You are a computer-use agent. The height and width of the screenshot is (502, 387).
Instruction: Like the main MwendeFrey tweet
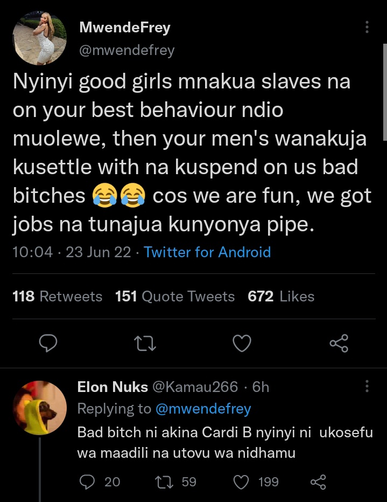pyautogui.click(x=242, y=342)
